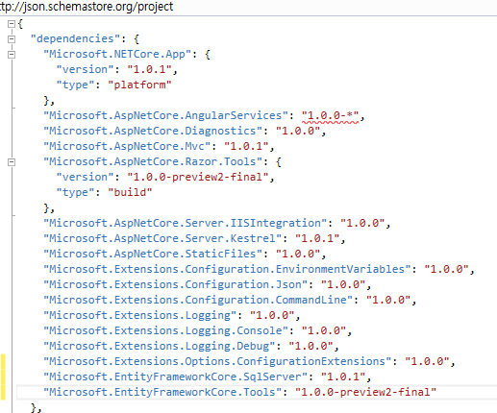This screenshot has height=413, width=497.
Task: Collapse the "dependencies" block
Action: pyautogui.click(x=12, y=39)
